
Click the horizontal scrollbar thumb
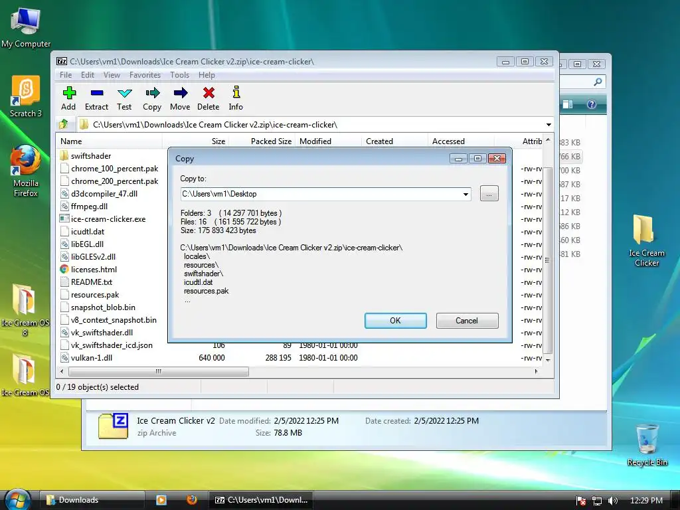[x=158, y=372]
